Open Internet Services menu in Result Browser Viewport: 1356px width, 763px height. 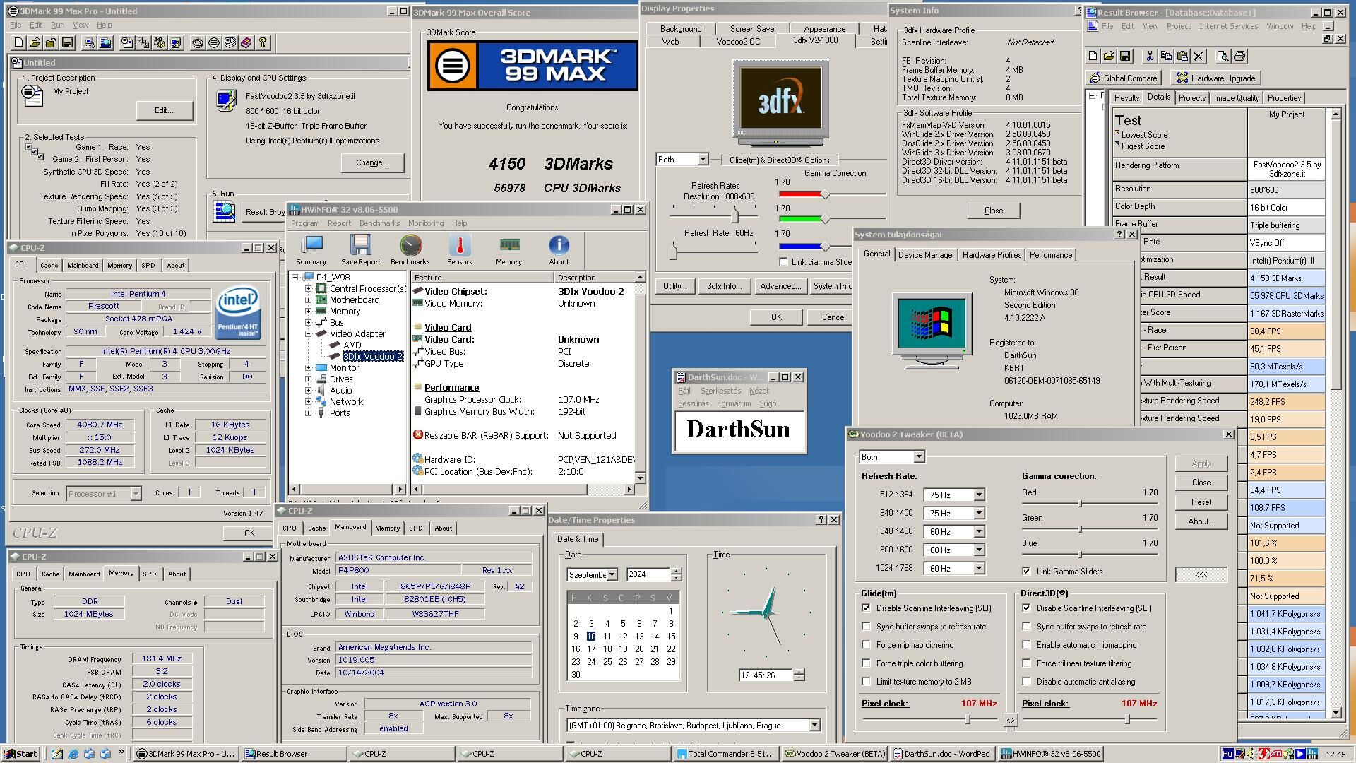1228,27
